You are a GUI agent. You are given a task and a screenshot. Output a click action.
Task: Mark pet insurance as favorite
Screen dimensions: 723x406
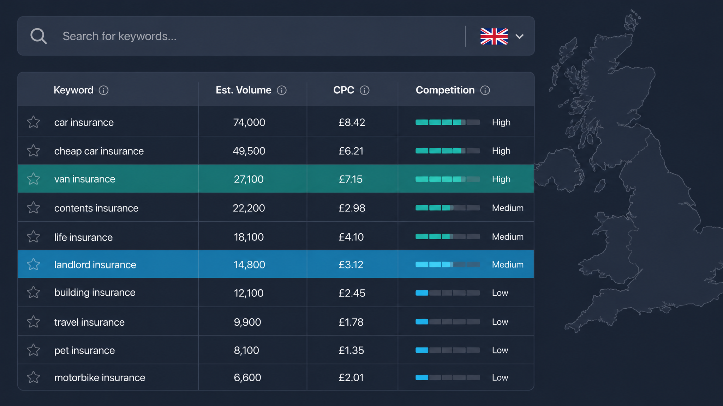(34, 350)
